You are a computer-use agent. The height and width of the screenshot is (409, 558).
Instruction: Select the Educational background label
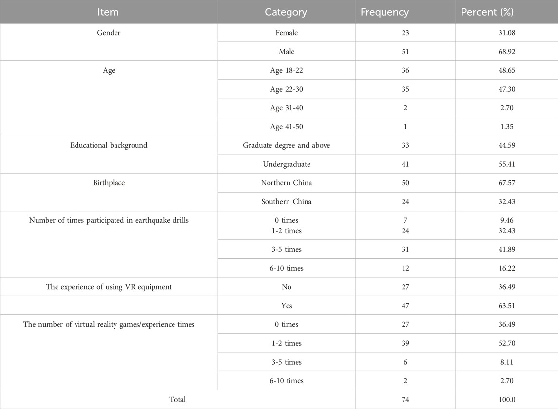[x=108, y=145]
